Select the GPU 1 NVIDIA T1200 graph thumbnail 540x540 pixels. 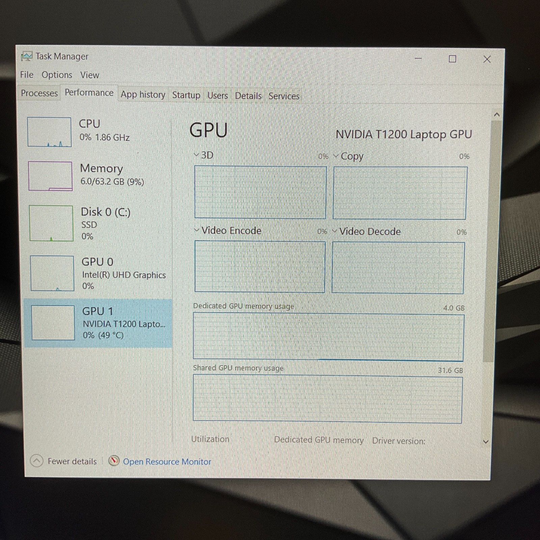[53, 323]
